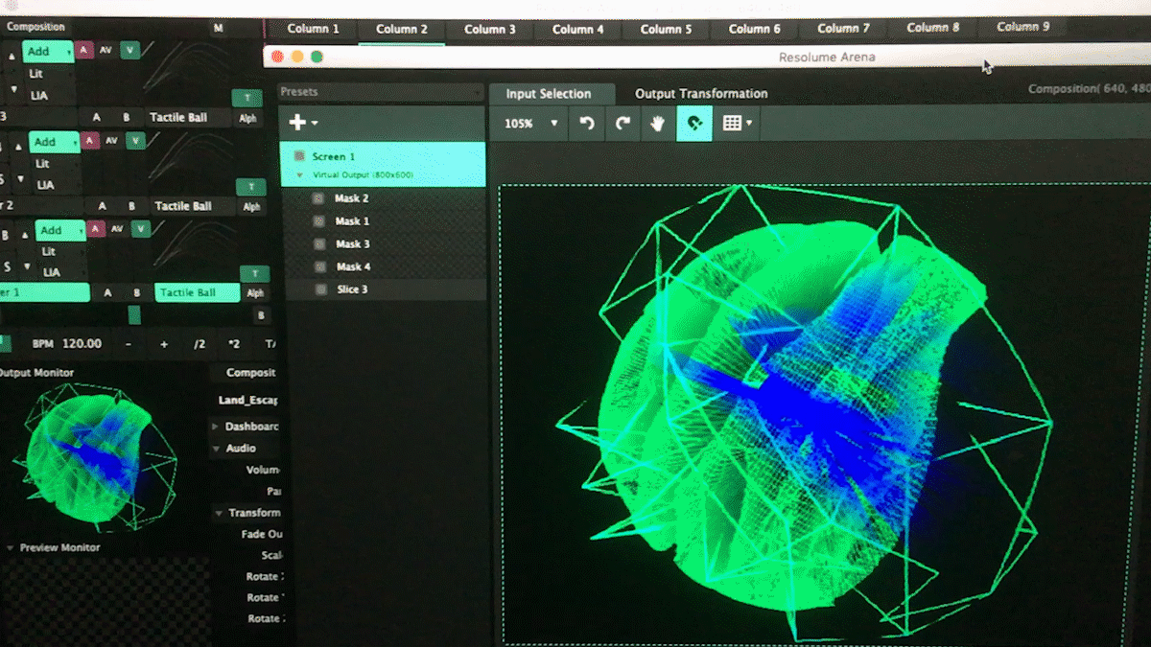Collapse the Virtual Output (800x600) entry
This screenshot has height=647, width=1151.
click(301, 175)
